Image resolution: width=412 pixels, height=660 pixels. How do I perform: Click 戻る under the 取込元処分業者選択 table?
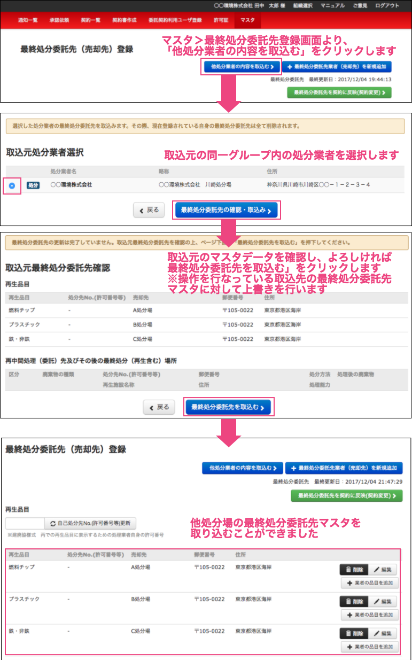pyautogui.click(x=149, y=211)
